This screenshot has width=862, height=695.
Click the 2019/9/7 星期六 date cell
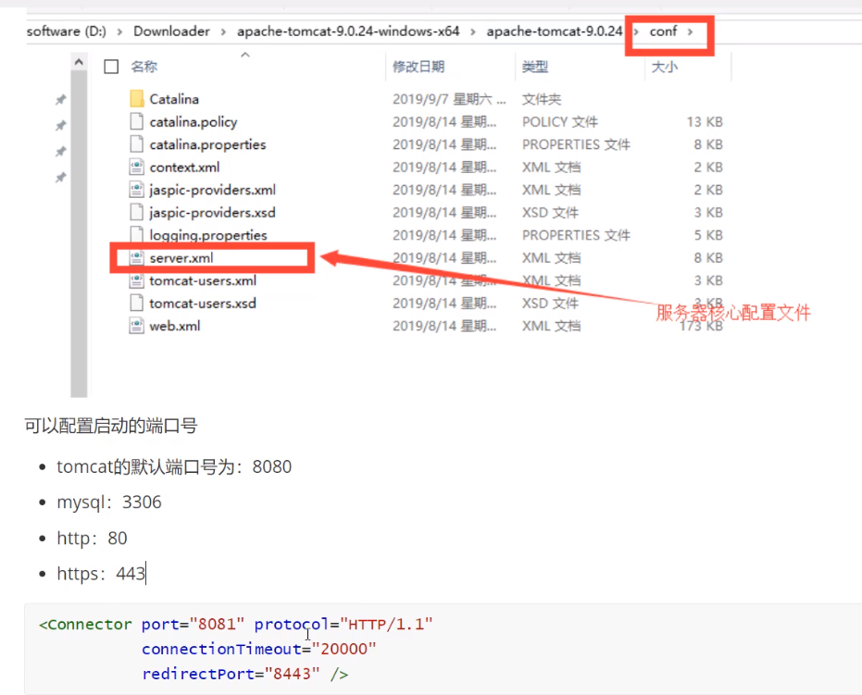point(449,99)
